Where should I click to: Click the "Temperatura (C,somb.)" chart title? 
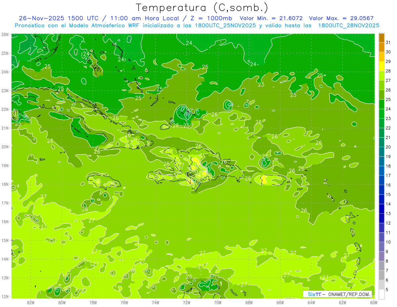tap(202, 8)
